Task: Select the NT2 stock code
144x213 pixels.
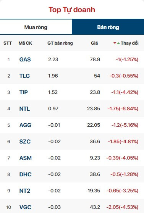Action: 25,191
